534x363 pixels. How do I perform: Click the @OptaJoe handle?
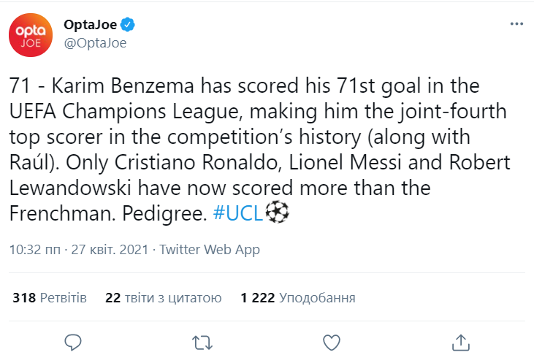[95, 43]
